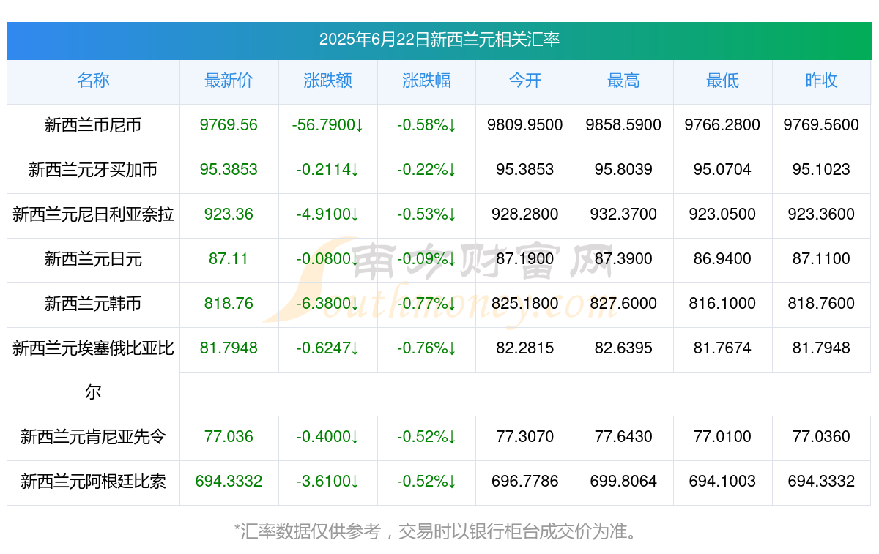
Task: Select the '昨收' column header
Action: click(821, 81)
